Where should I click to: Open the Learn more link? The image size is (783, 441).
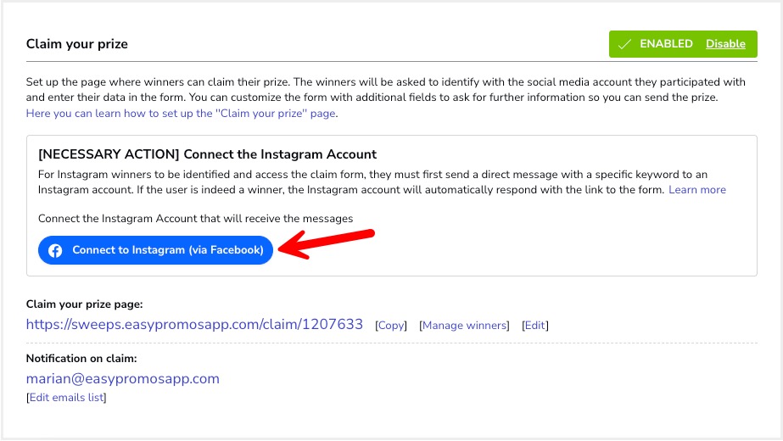click(x=697, y=190)
